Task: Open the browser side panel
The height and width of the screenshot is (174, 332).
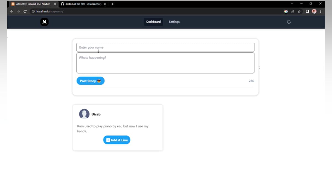Action: tap(307, 11)
